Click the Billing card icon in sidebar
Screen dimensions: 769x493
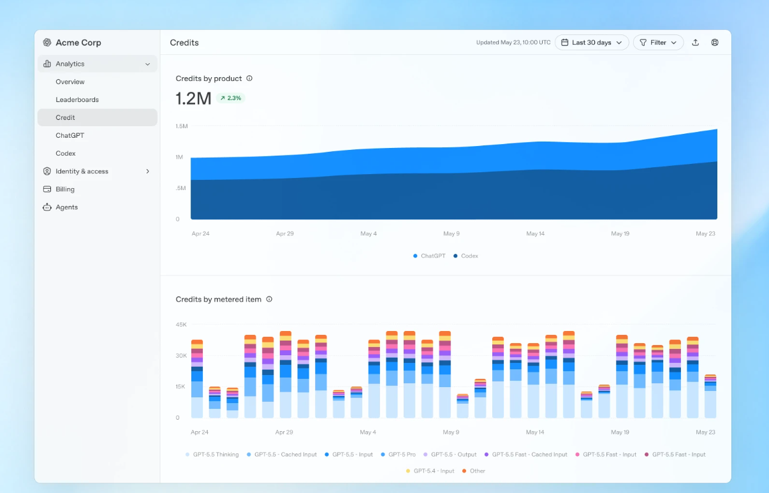(47, 189)
